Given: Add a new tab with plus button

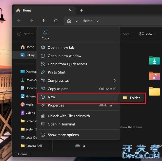Looking at the screenshot, I should [82, 10].
